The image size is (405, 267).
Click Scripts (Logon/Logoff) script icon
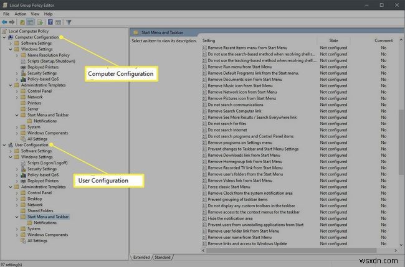click(x=23, y=163)
